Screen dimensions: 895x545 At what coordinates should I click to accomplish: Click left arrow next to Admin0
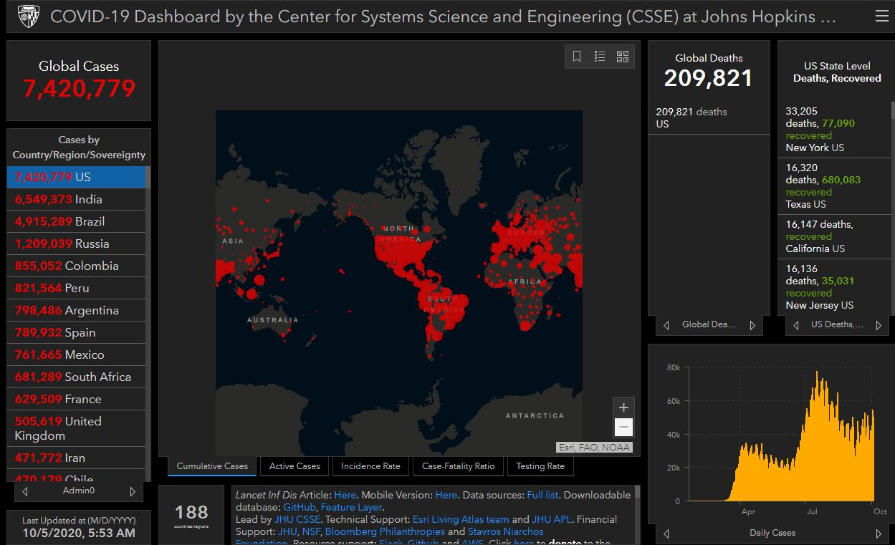[x=26, y=491]
